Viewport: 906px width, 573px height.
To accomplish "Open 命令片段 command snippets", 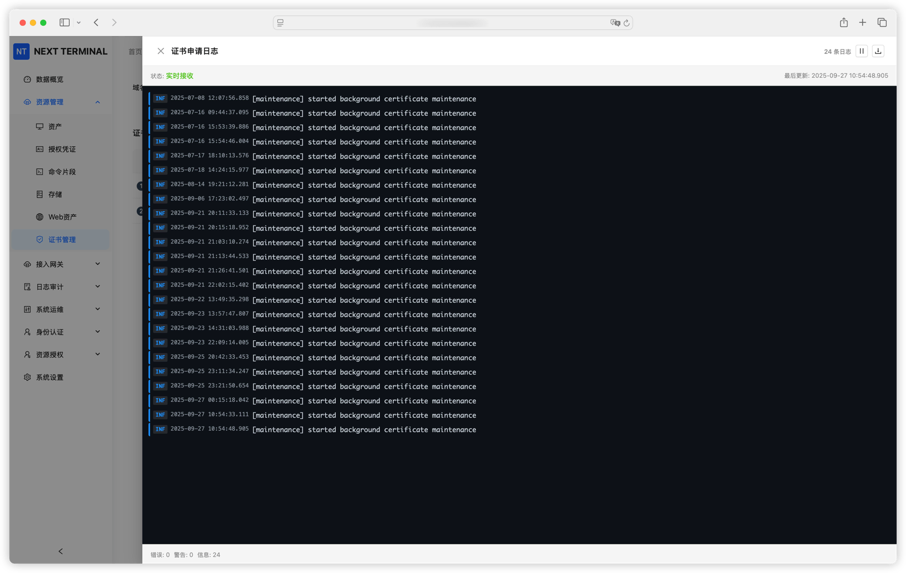I will [62, 172].
